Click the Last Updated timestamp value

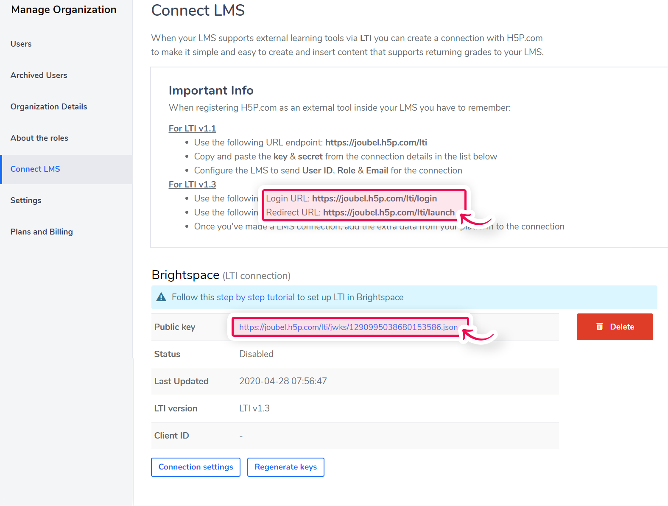[283, 381]
